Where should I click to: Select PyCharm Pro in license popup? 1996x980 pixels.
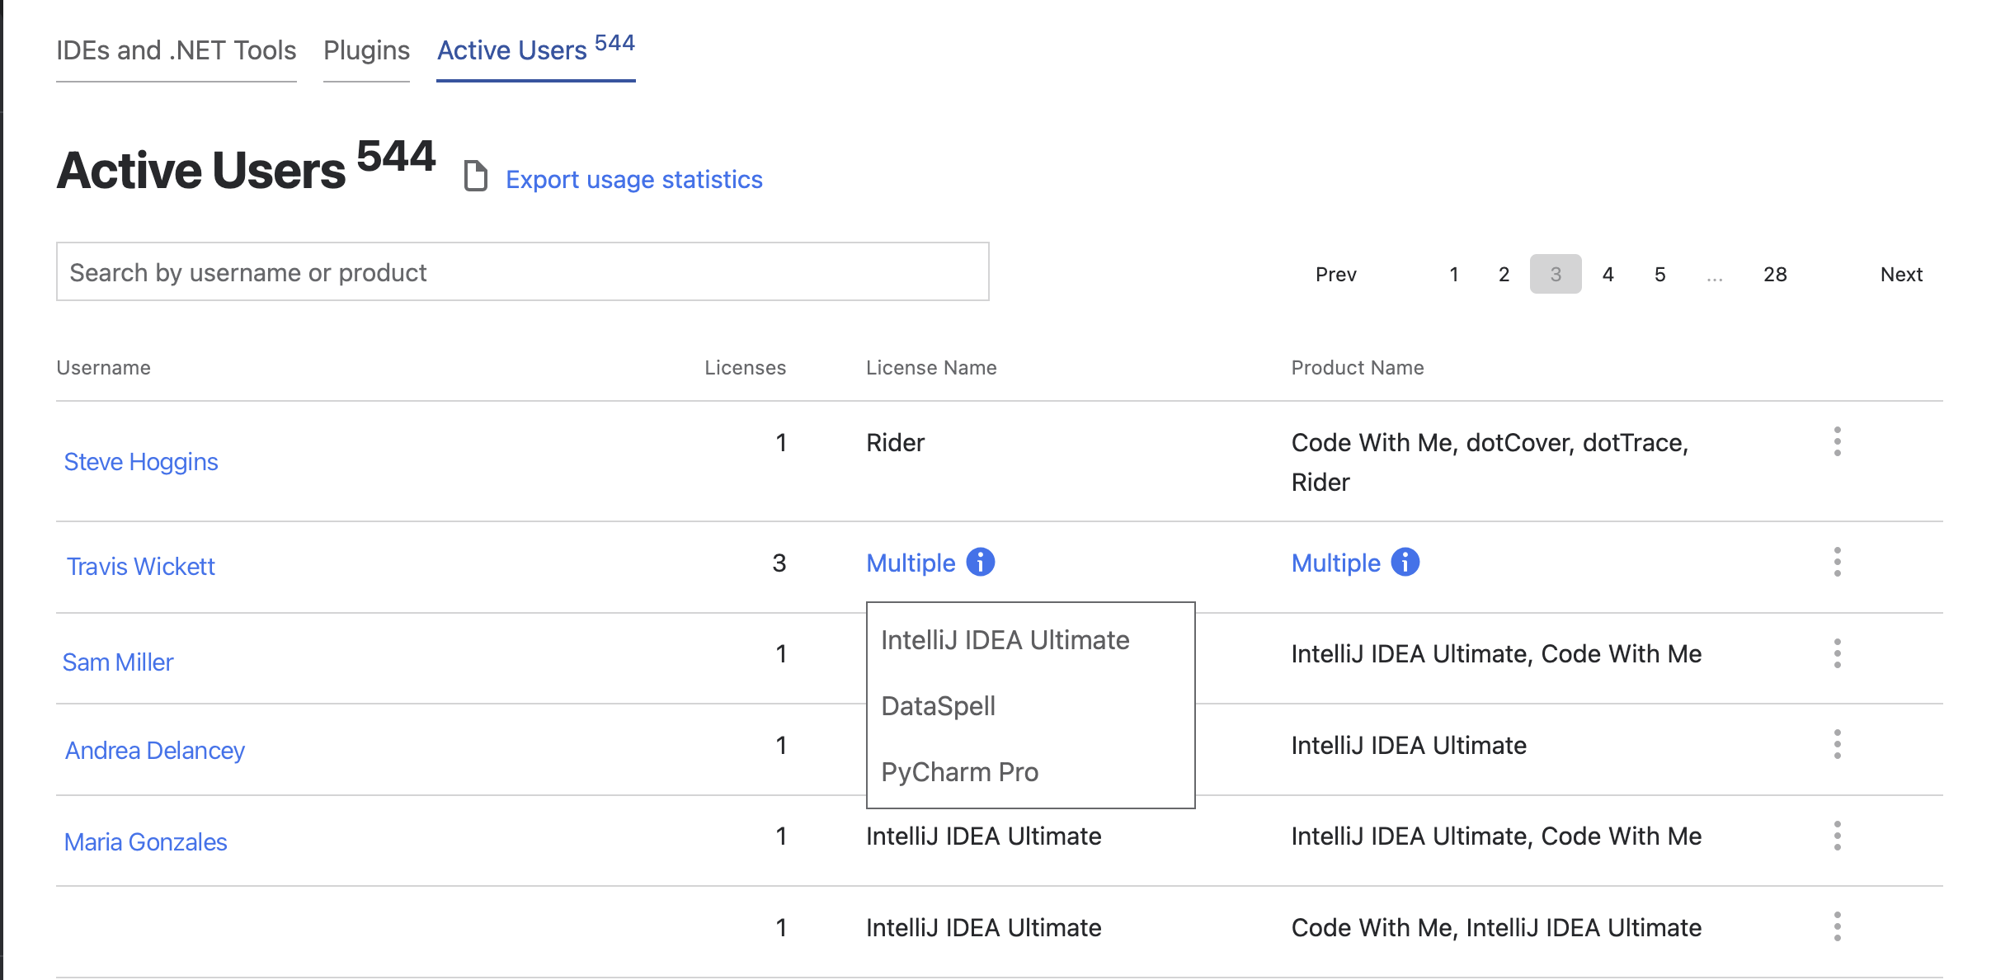tap(959, 772)
